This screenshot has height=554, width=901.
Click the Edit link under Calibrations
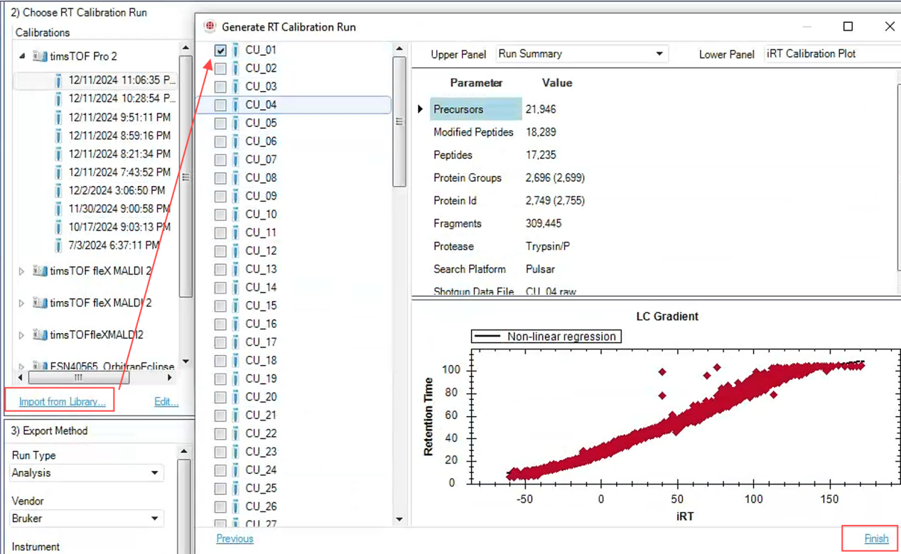coord(166,402)
